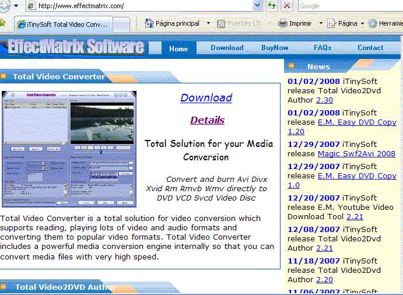Click the orange arrow beside Total Video2DVD Author
This screenshot has width=403, height=295.
3,286
